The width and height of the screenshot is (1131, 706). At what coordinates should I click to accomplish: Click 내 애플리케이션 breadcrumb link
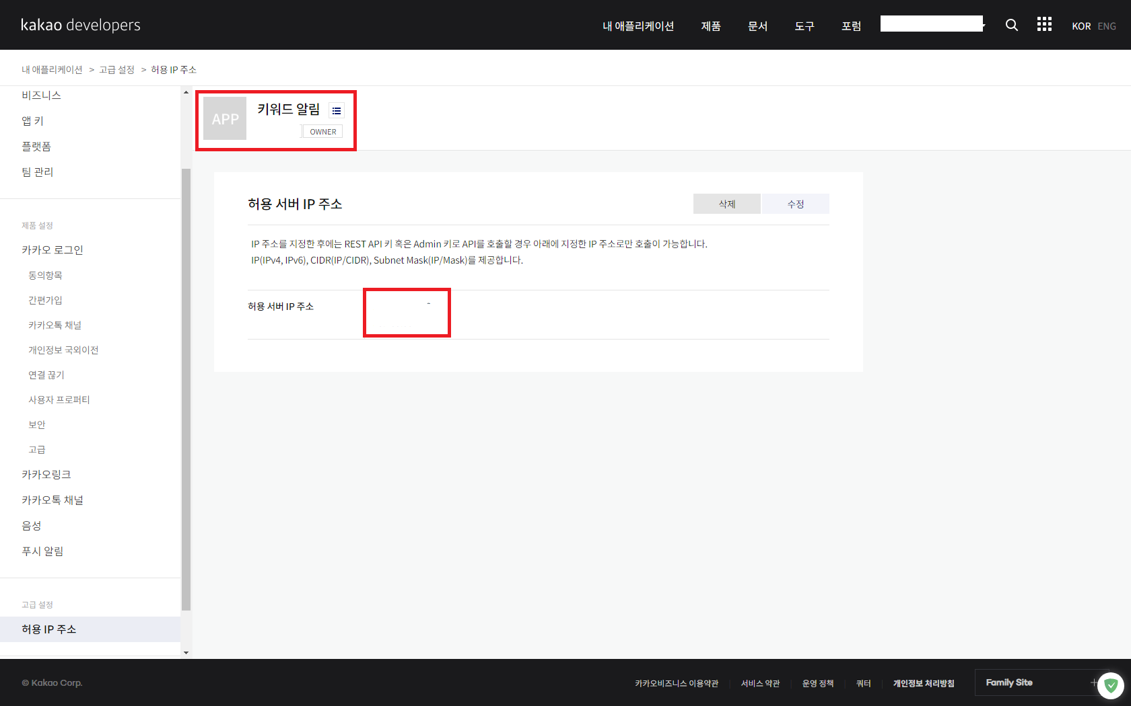[52, 70]
